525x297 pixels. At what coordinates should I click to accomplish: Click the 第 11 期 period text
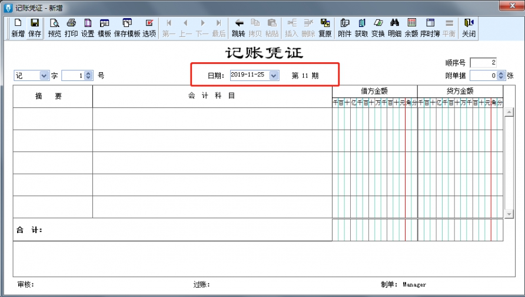pyautogui.click(x=305, y=76)
